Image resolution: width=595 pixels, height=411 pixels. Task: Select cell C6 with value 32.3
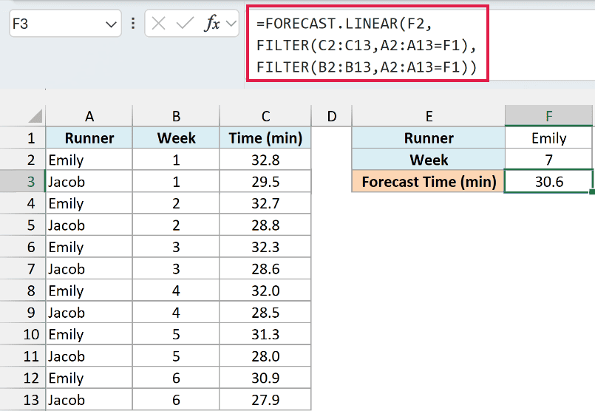click(x=265, y=247)
